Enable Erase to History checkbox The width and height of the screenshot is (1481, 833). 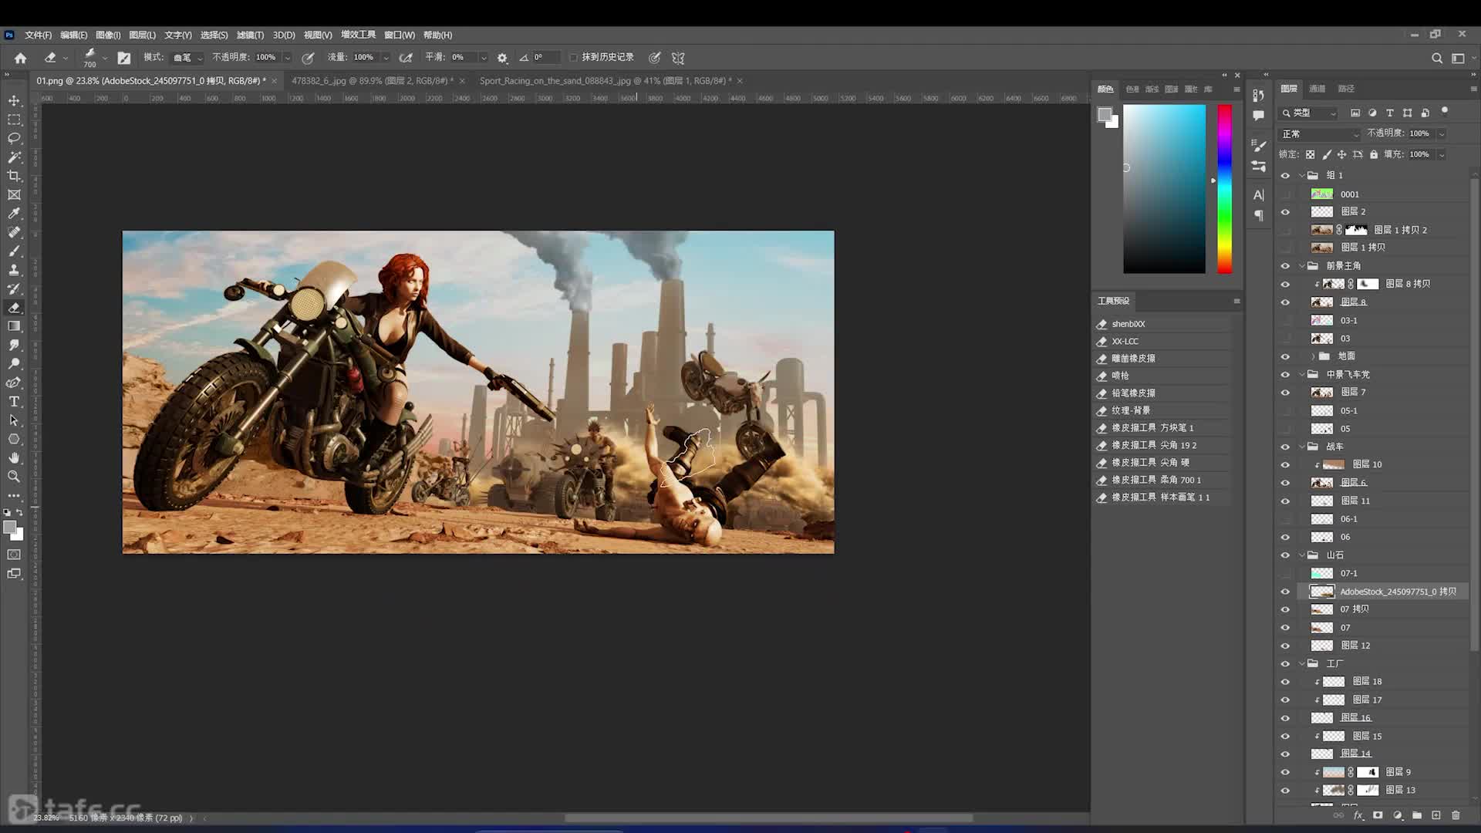click(573, 58)
